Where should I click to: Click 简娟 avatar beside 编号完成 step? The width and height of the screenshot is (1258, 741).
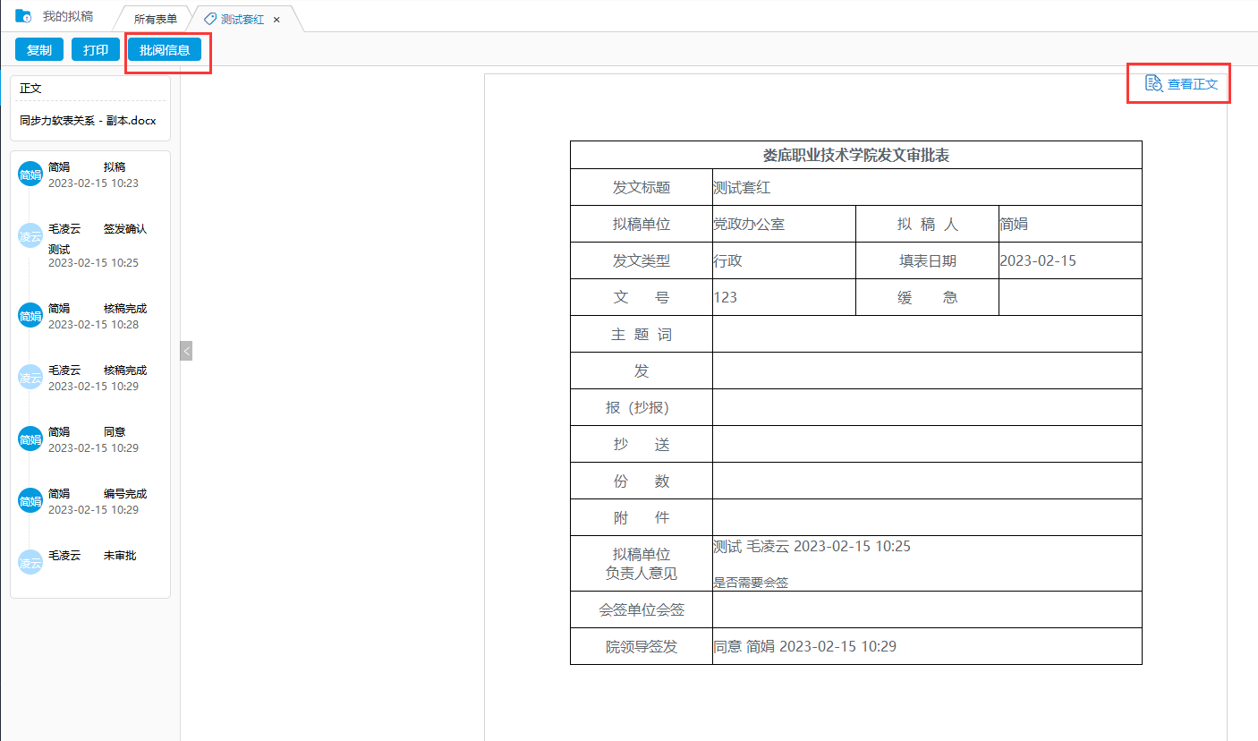pos(30,501)
